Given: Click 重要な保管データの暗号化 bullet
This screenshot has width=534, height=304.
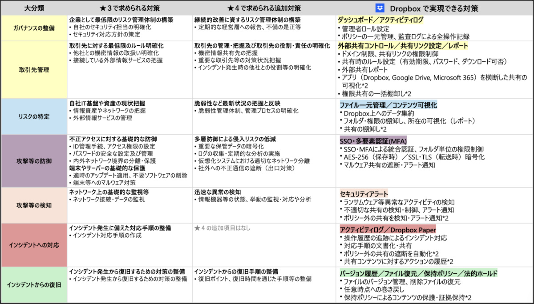Looking at the screenshot, I should pyautogui.click(x=229, y=146).
